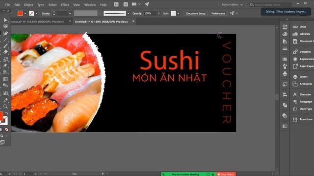Open the Effect menu
314x176 pixels.
[x=65, y=4]
